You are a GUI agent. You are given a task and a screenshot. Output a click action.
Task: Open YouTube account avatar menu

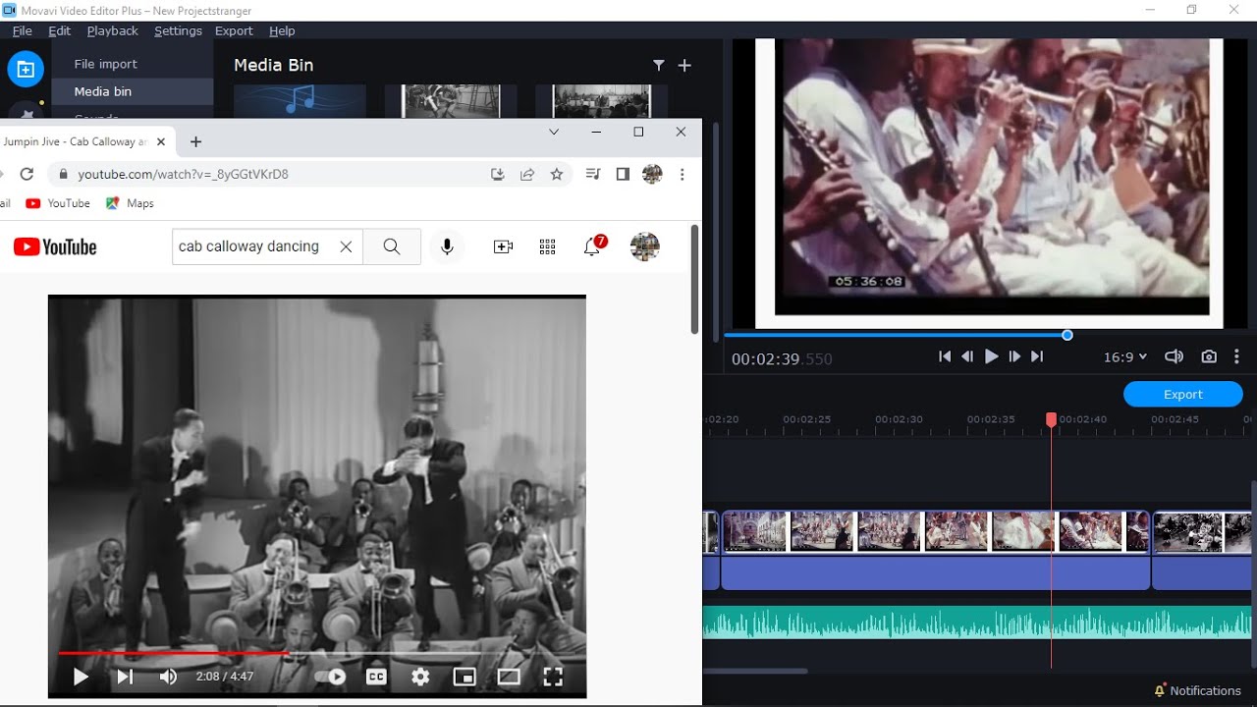point(645,246)
